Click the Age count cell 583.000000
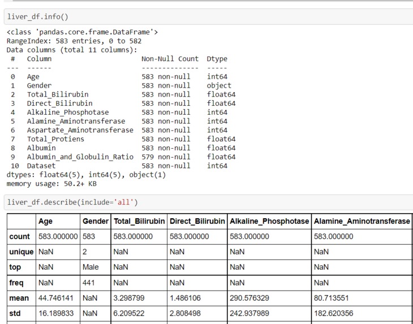Image resolution: width=413 pixels, height=324 pixels. [x=58, y=236]
